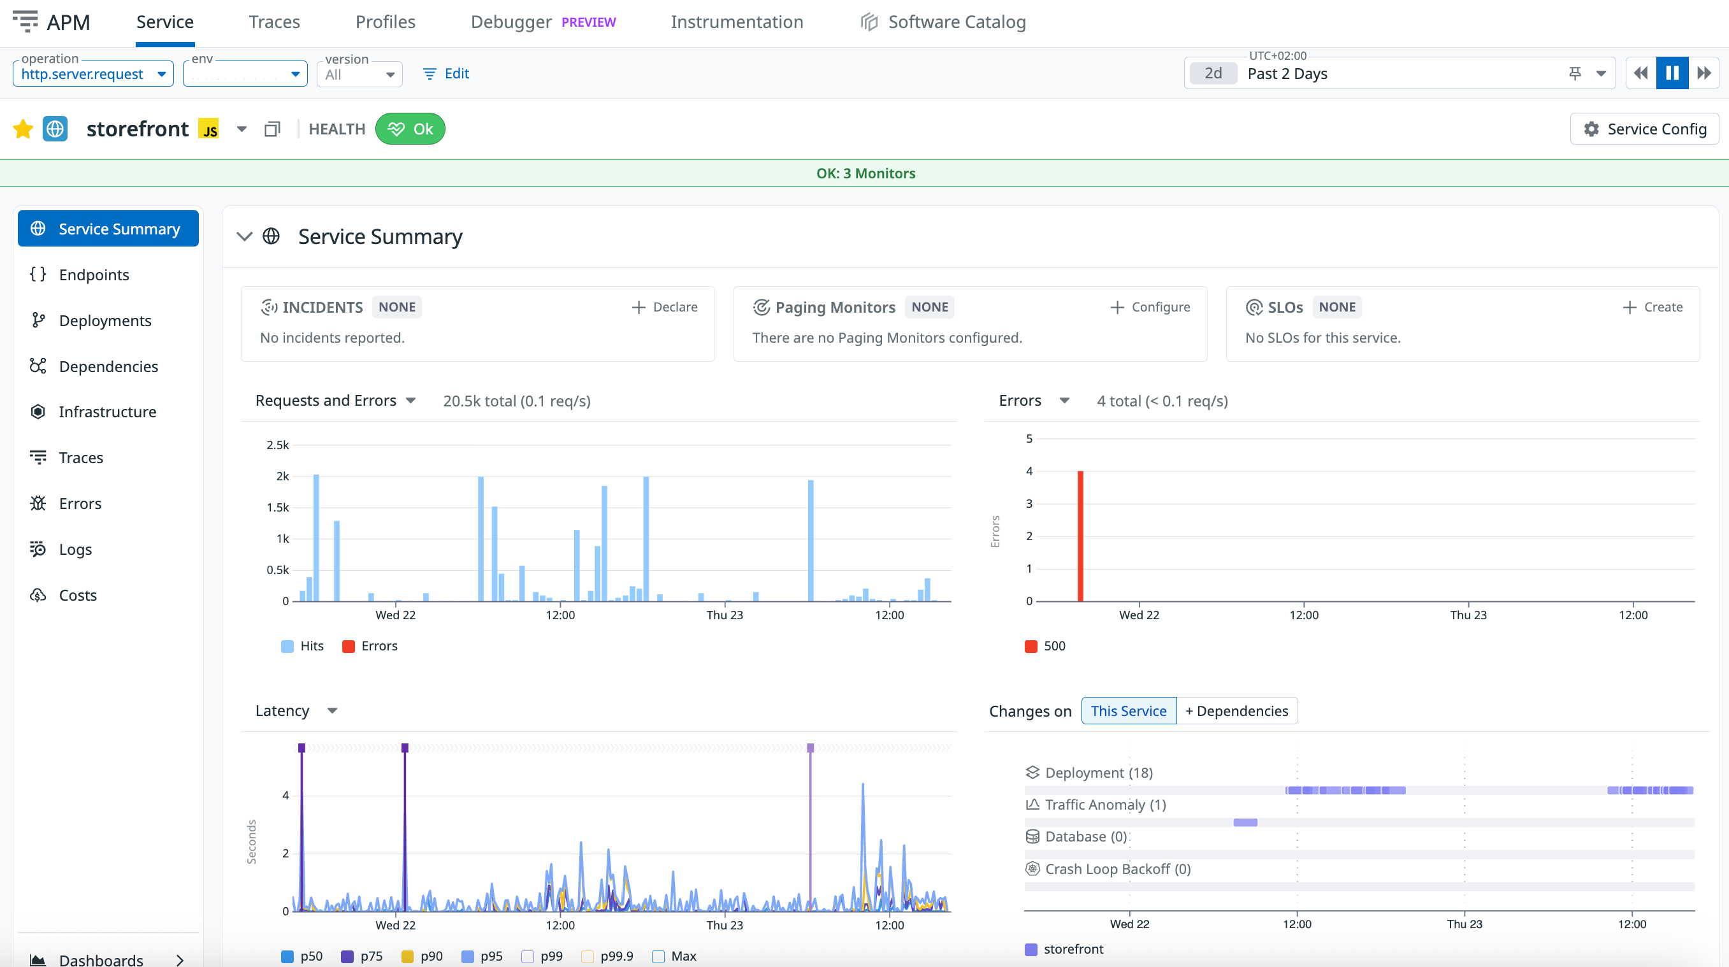
Task: Switch changes view to + Dependencies
Action: coord(1236,711)
